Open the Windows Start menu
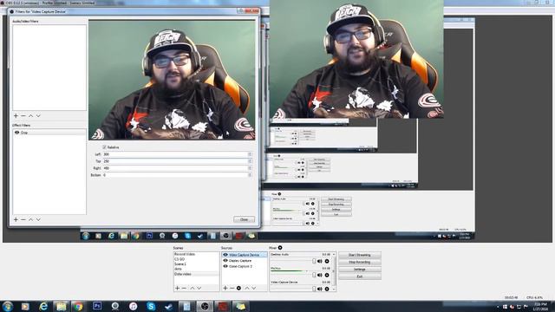This screenshot has height=312, width=555. tap(8, 306)
